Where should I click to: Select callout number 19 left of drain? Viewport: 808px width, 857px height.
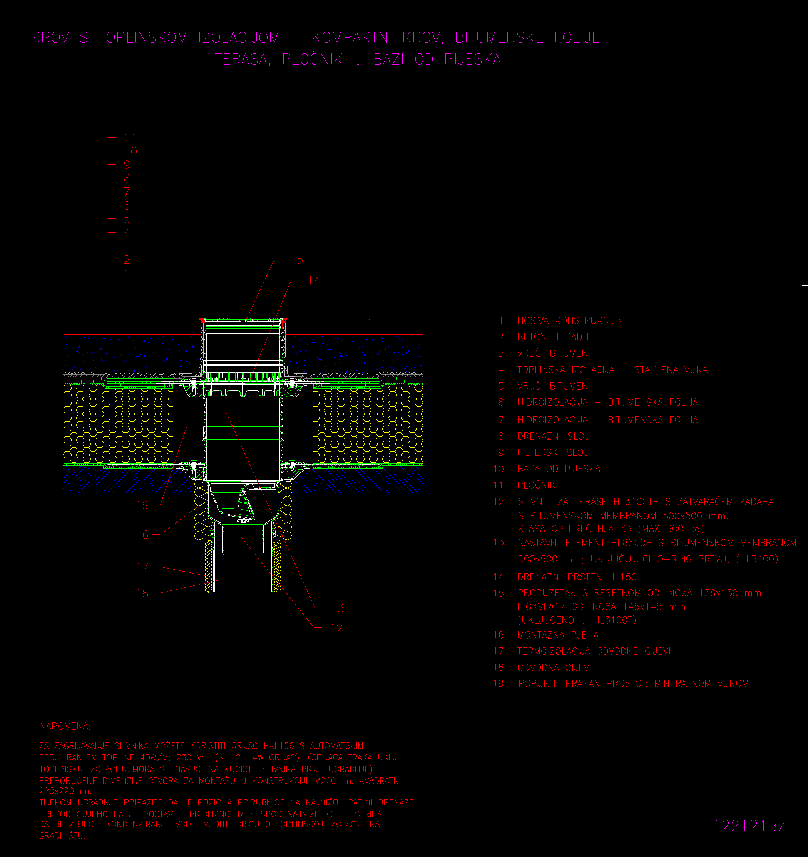pos(142,505)
